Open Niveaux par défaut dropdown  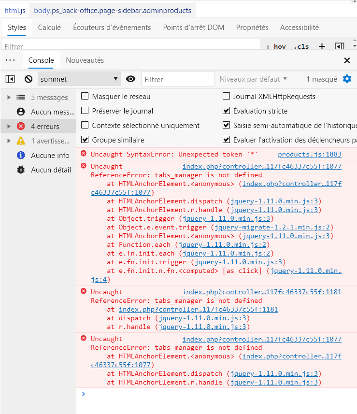(253, 79)
